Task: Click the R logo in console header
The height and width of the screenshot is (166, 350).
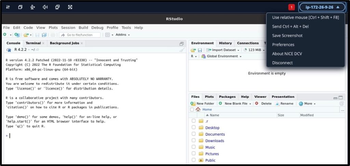Action: [9, 50]
